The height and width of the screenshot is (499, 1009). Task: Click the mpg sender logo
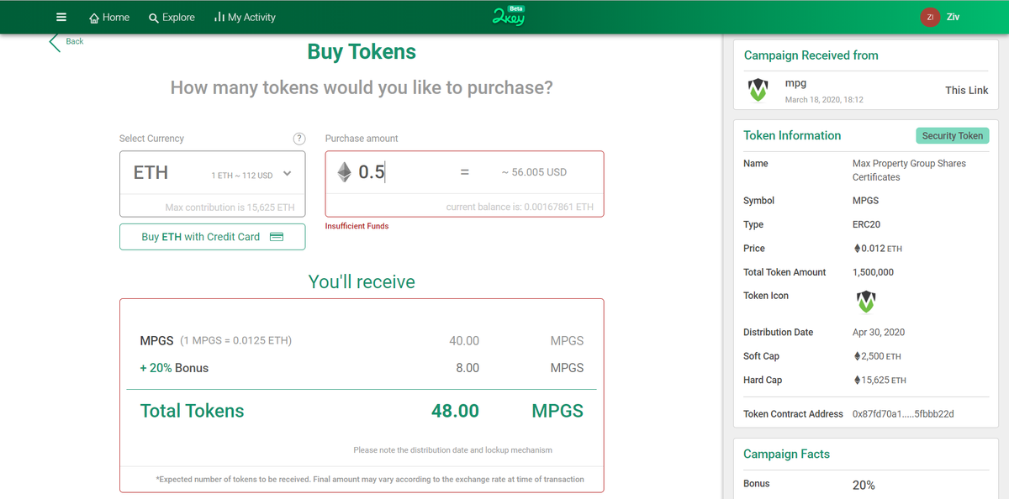click(x=758, y=90)
